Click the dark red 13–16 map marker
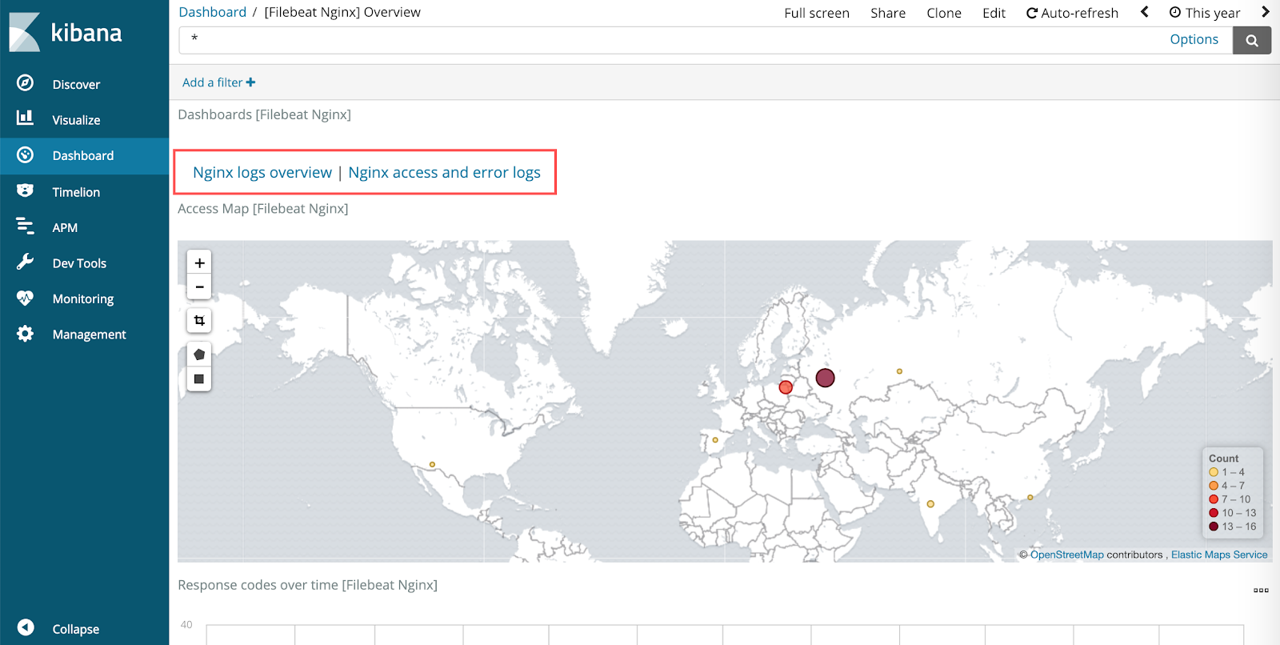The width and height of the screenshot is (1280, 645). click(825, 378)
